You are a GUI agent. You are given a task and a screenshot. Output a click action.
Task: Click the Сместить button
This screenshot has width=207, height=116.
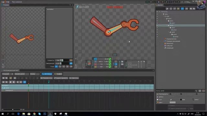74,78
